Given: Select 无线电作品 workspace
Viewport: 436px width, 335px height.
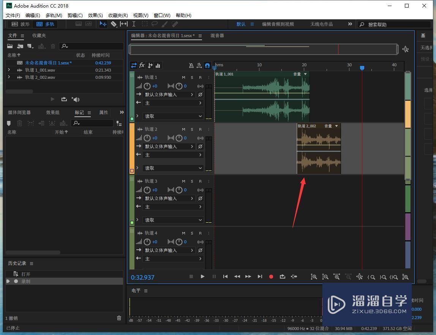Looking at the screenshot, I should click(321, 24).
